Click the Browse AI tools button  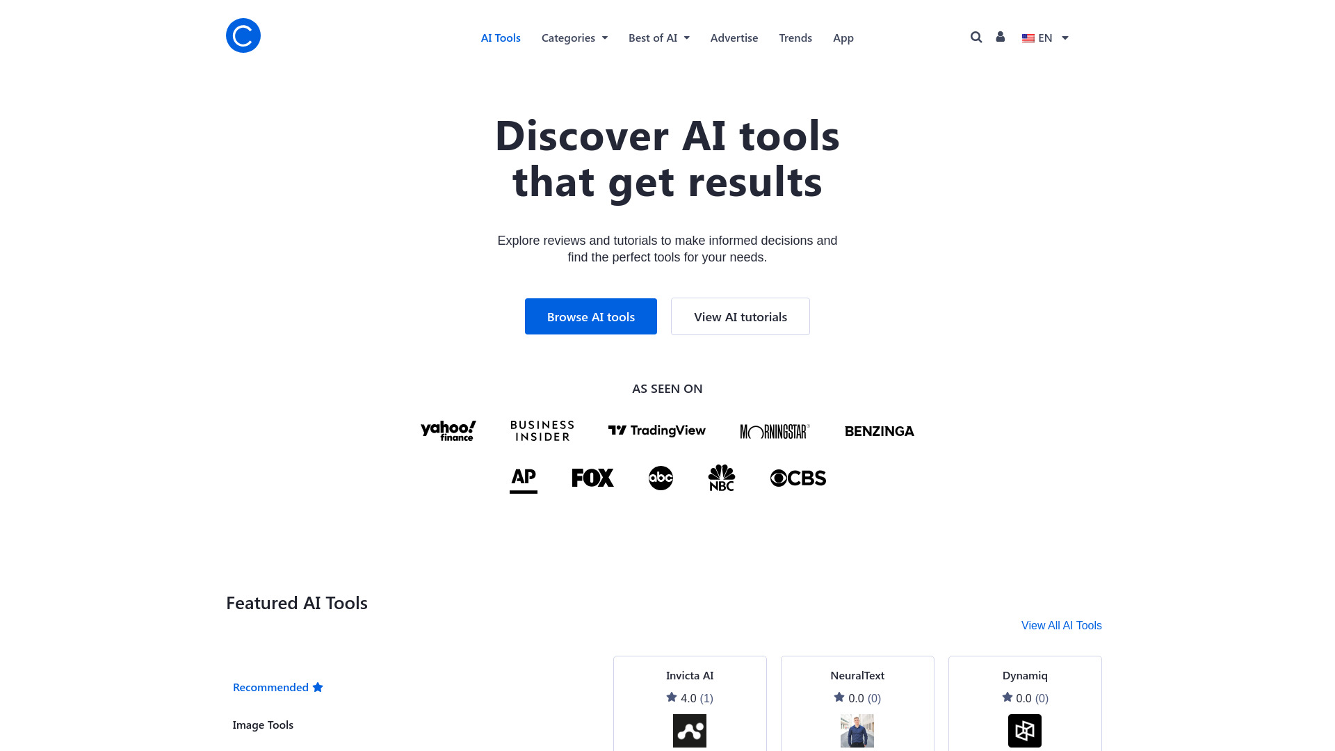click(590, 316)
